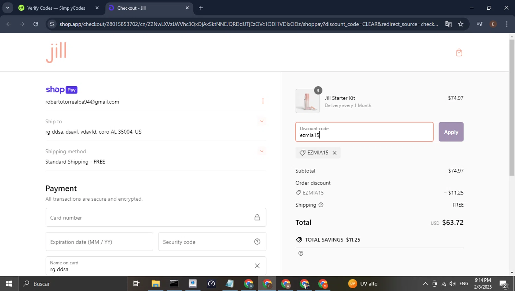Switch to Verify Codes — SimplyCodes tab

pyautogui.click(x=59, y=8)
